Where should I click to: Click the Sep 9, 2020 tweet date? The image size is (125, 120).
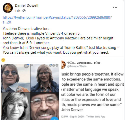click(77, 117)
